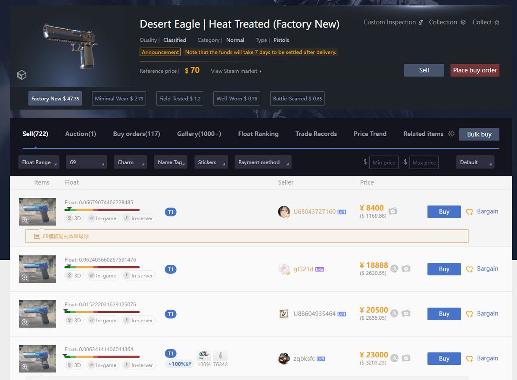The image size is (517, 380).
Task: Open seller U88604935464 profile
Action: [315, 314]
